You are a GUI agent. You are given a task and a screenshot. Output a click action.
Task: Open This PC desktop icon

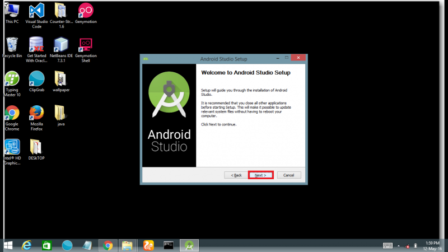12,13
